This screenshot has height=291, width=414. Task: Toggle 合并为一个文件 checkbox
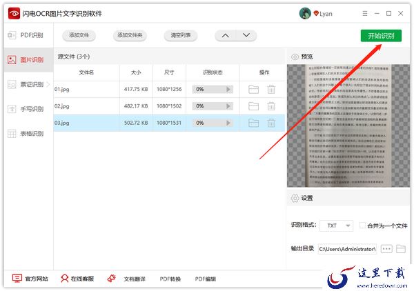tap(362, 225)
